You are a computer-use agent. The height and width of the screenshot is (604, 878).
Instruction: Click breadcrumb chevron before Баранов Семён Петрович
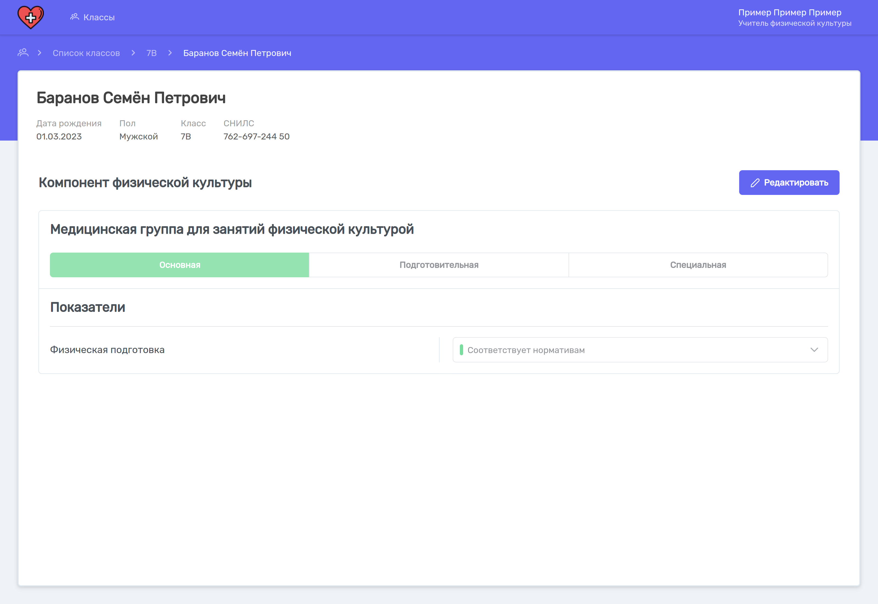[x=170, y=53]
